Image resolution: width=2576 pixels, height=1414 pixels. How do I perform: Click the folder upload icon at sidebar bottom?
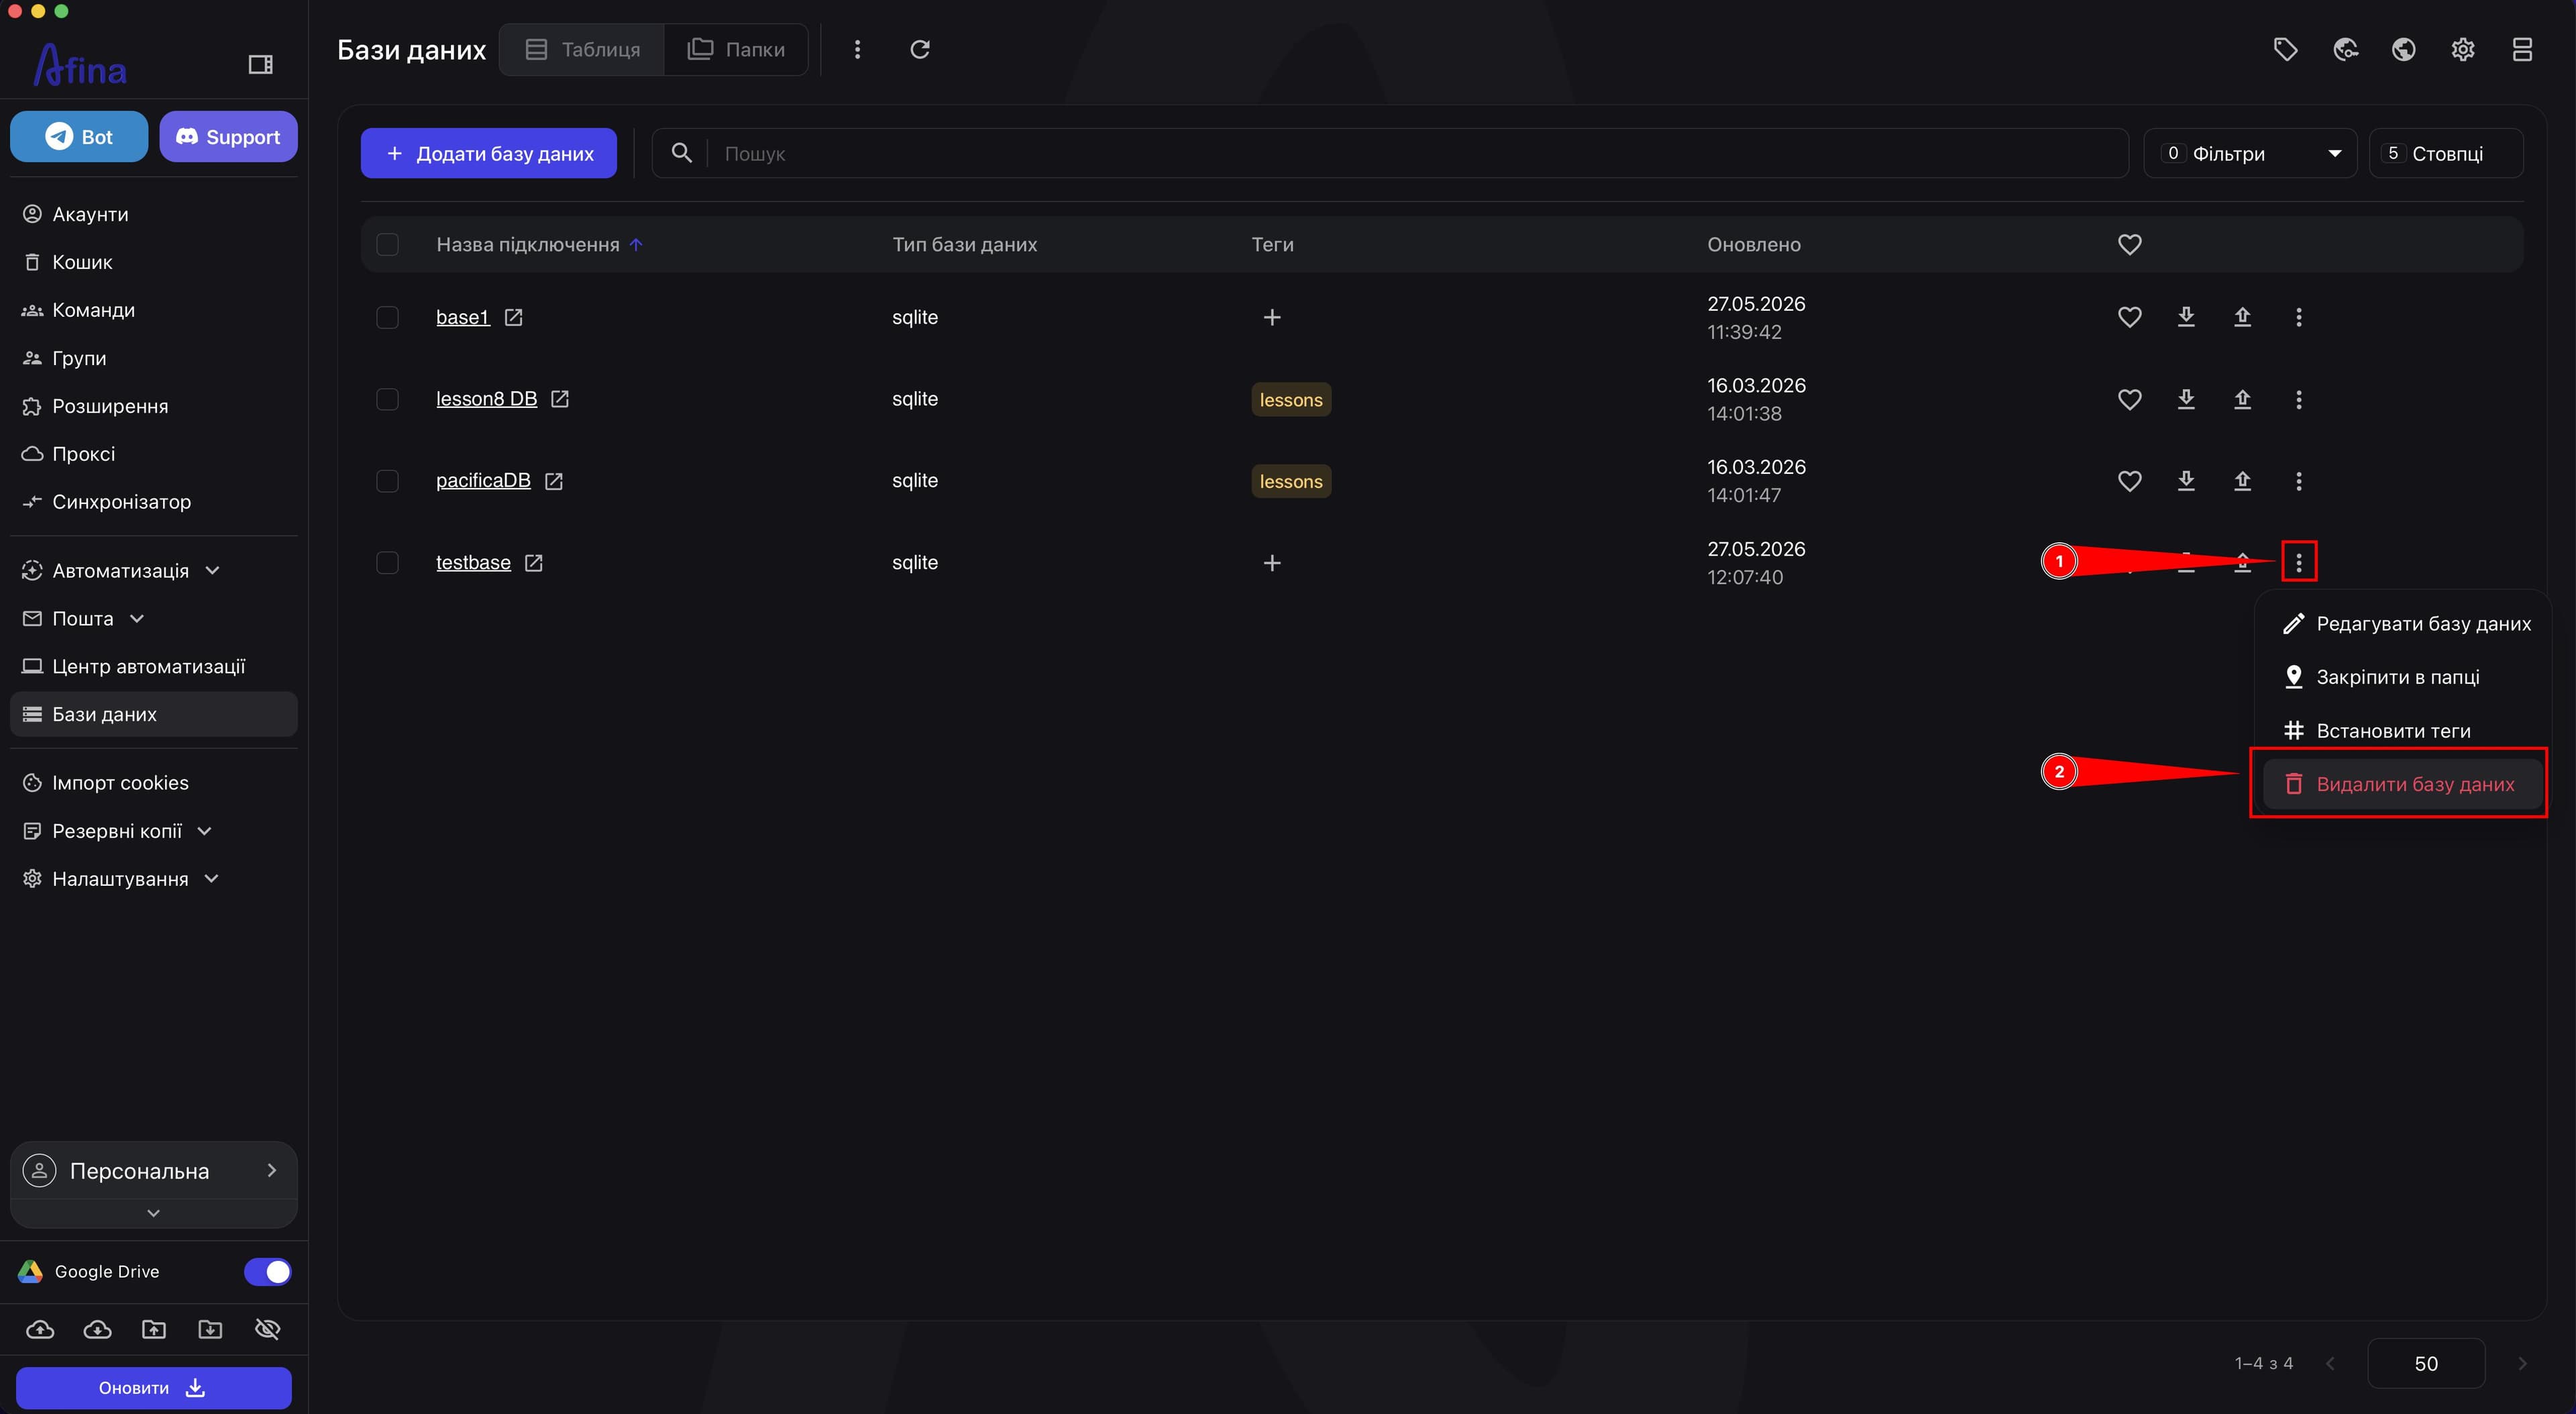coord(153,1329)
